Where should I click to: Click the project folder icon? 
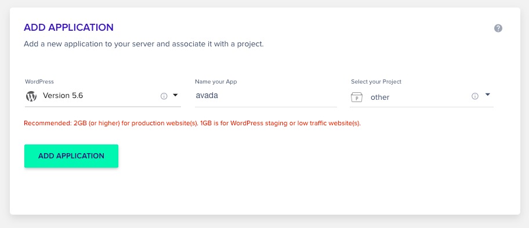tap(357, 97)
